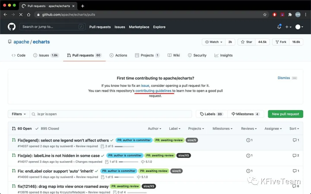Open a new browser tab

pos(83,6)
